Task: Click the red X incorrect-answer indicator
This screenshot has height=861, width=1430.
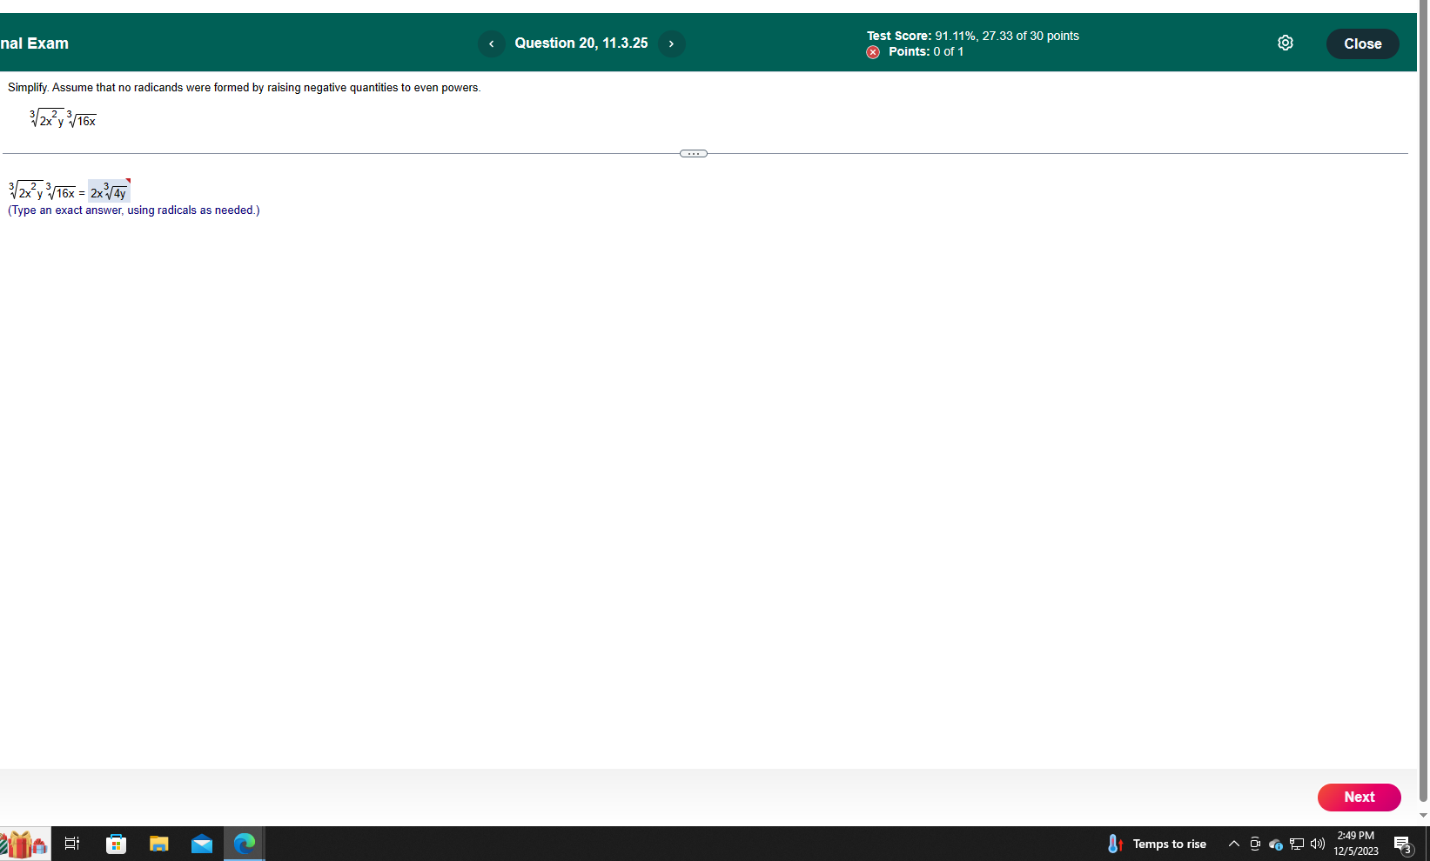Action: [x=872, y=52]
